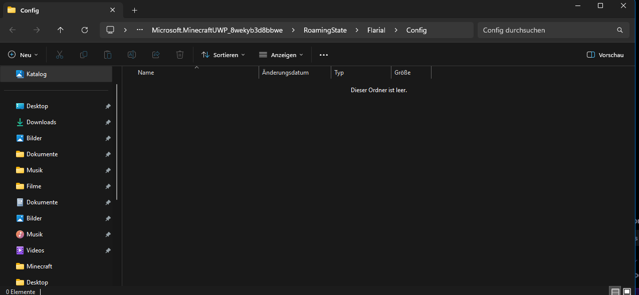Switch to details view layout icon

[615, 291]
